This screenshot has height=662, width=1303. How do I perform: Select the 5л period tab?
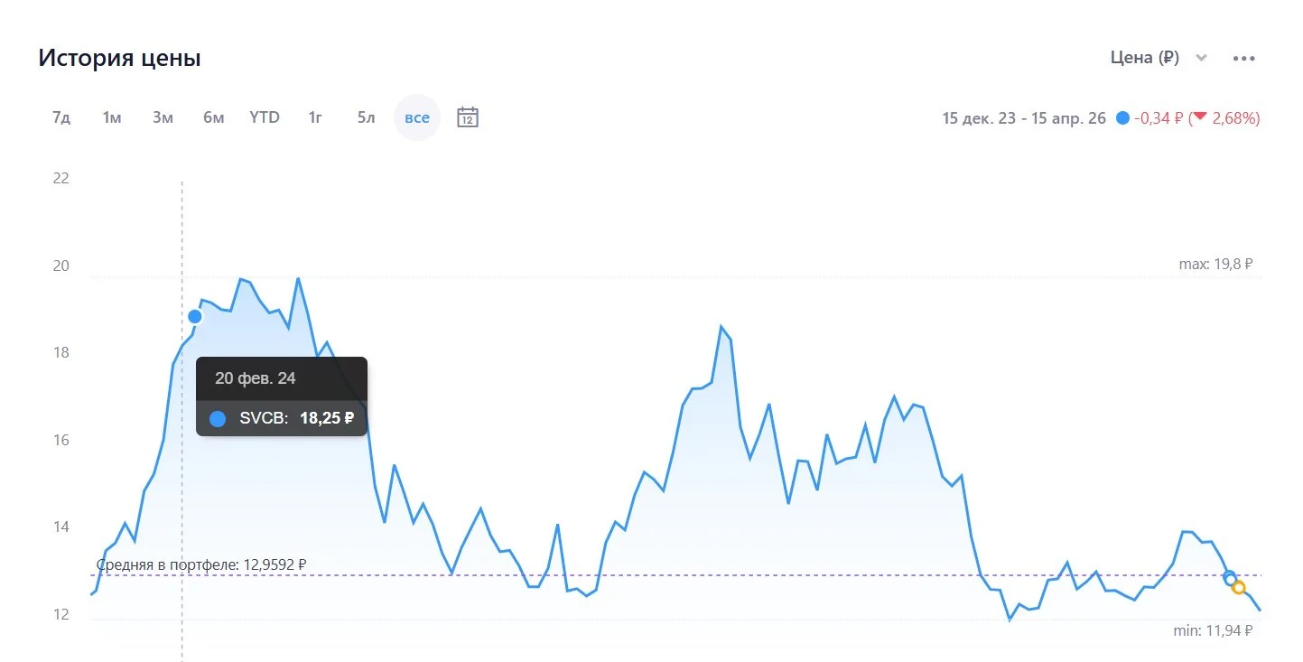[366, 117]
